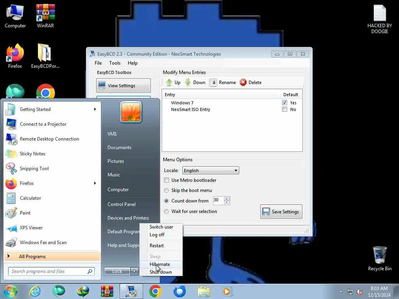Toggle the NeoSmart ISO Entry default checkbox
Screen dimensions: 399x299
pos(284,109)
